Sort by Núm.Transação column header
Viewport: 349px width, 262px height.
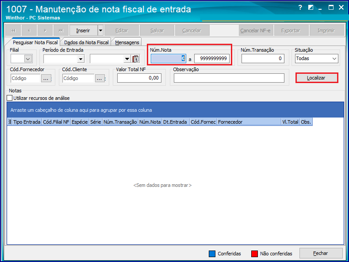120,122
